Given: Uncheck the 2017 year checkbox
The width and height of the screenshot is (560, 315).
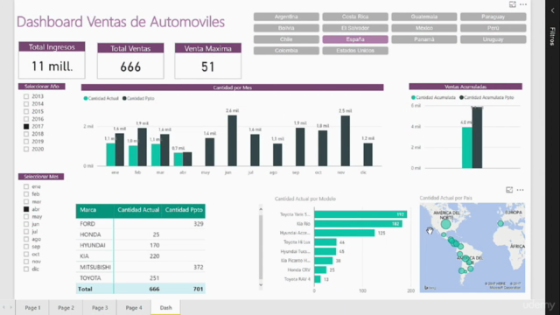Looking at the screenshot, I should [26, 126].
